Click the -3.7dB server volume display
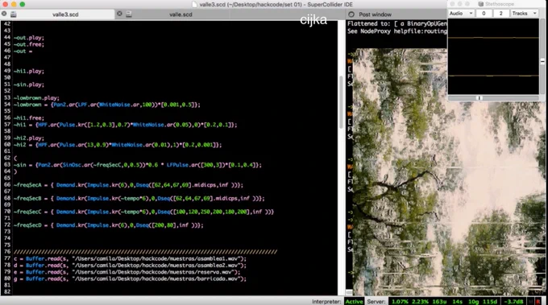This screenshot has width=548, height=305. pos(514,302)
